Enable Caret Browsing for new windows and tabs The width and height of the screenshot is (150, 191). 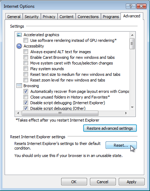click(26, 57)
